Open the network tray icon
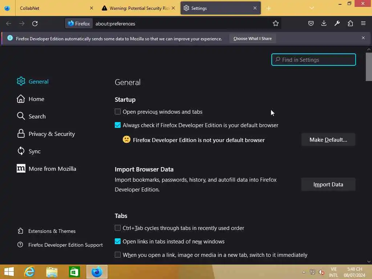372x279 pixels. pyautogui.click(x=313, y=272)
